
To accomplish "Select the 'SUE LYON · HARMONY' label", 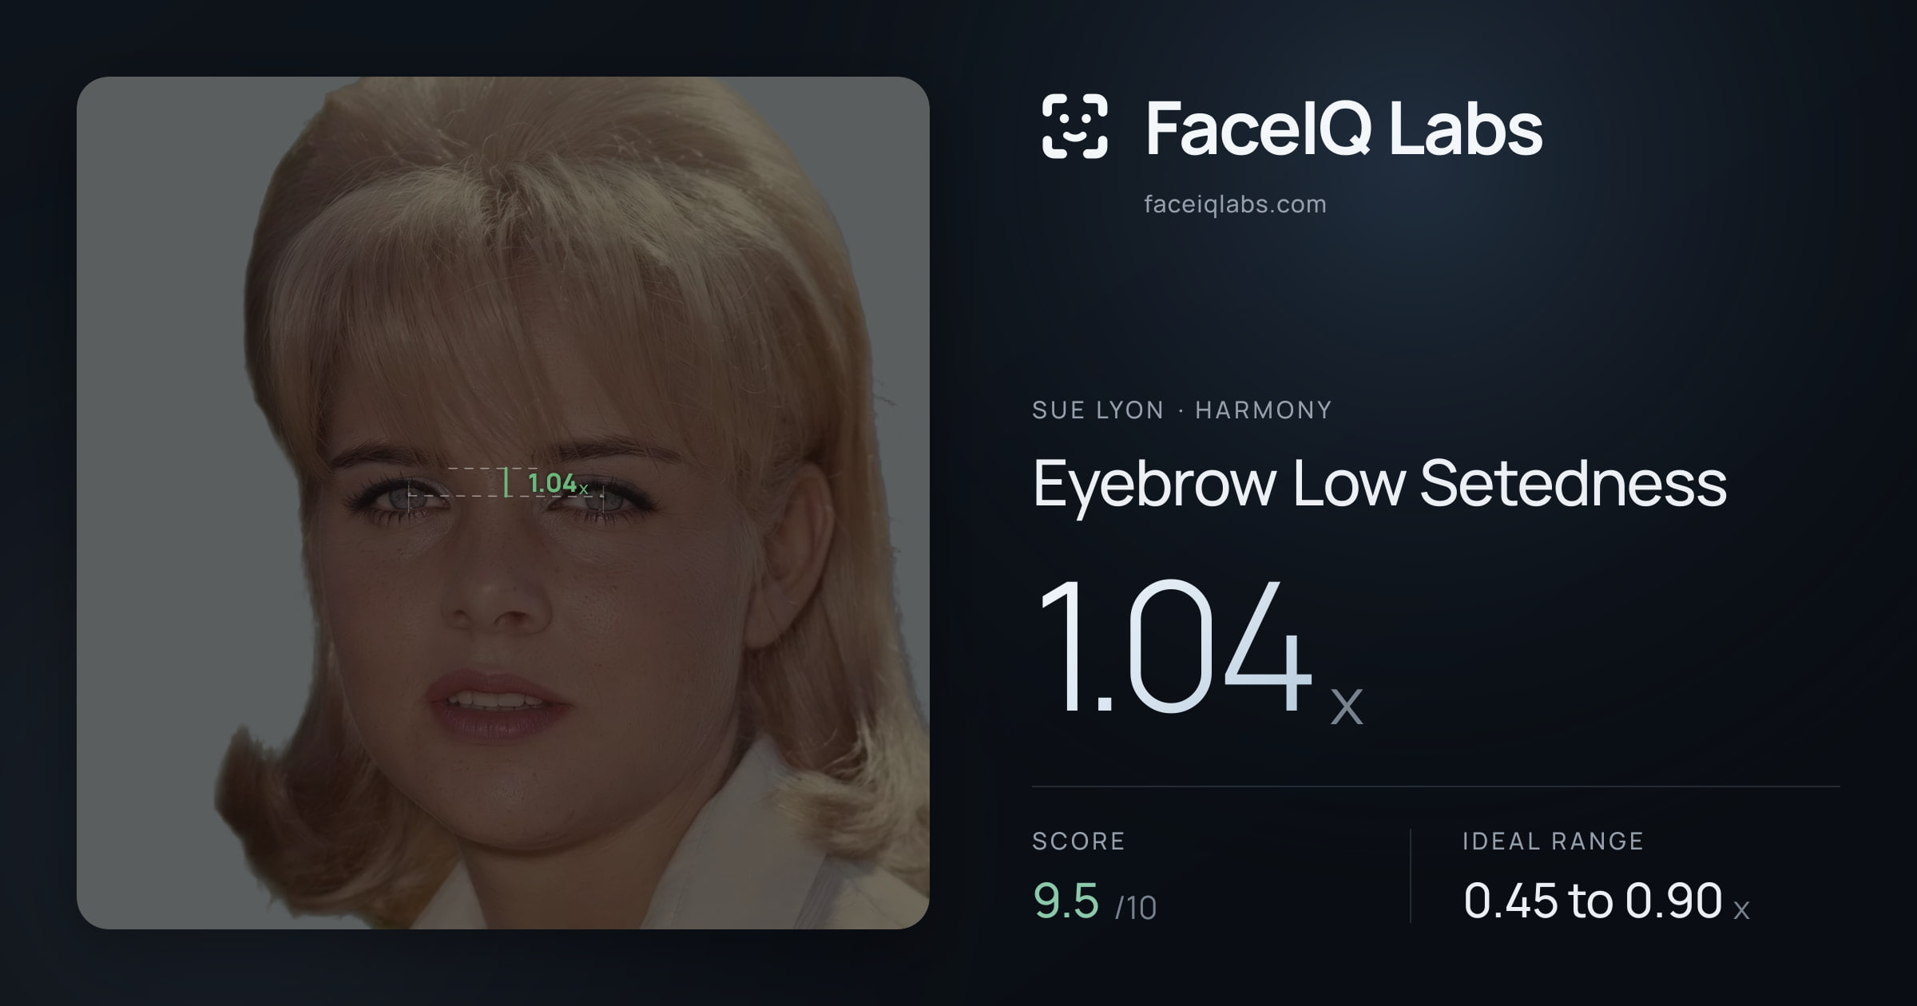I will click(1182, 410).
